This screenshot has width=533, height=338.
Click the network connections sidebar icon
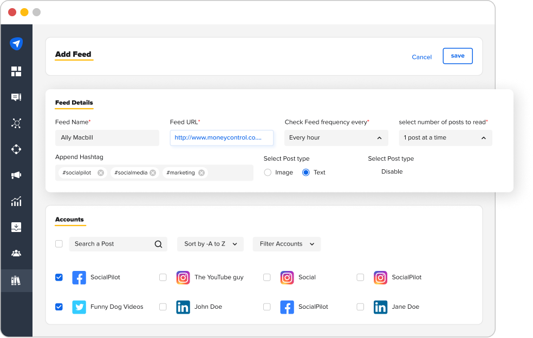(x=16, y=123)
